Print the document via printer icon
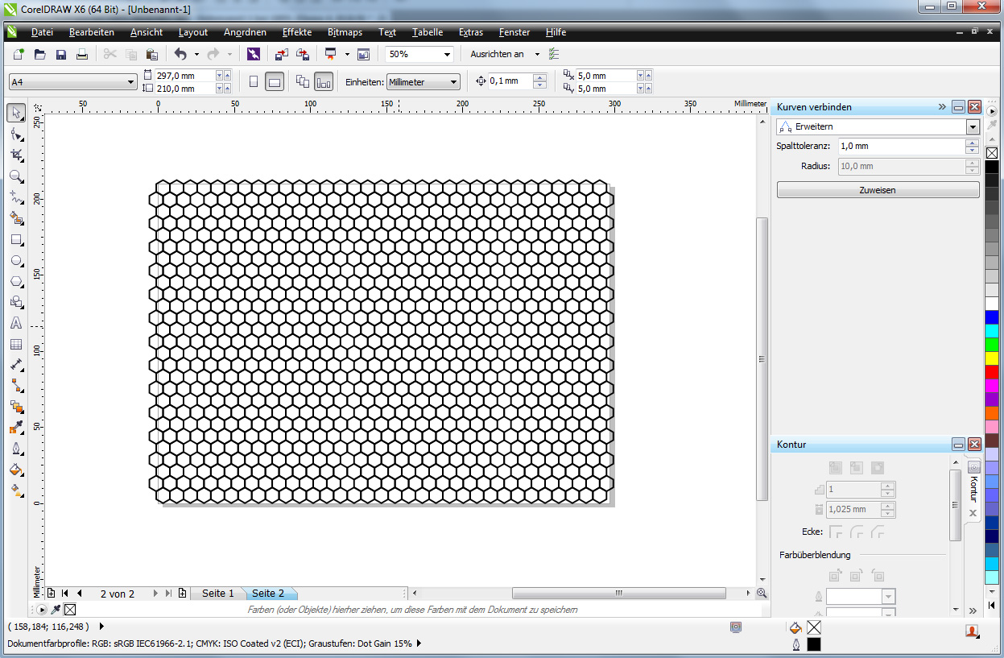Image resolution: width=1004 pixels, height=658 pixels. [x=81, y=54]
